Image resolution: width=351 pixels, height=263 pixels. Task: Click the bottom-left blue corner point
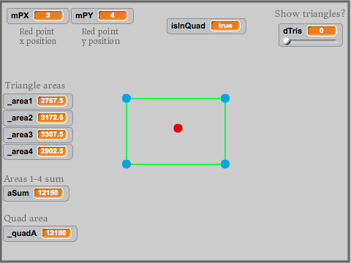127,164
